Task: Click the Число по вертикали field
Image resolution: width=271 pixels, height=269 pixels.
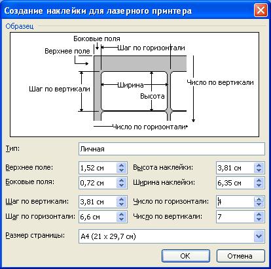Action: point(235,217)
